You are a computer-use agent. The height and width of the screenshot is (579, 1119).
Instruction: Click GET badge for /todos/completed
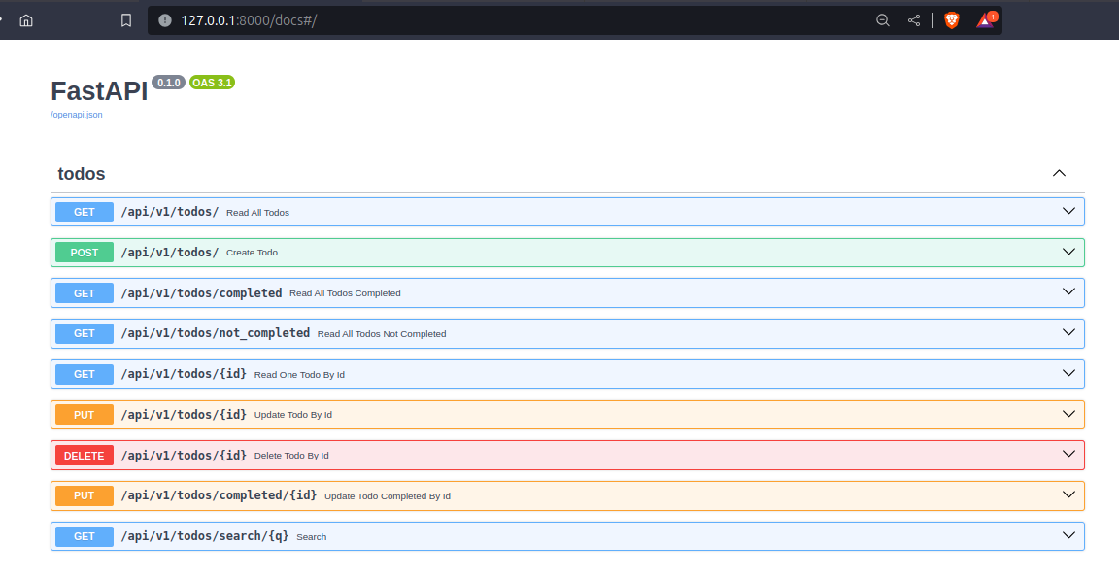pos(85,293)
